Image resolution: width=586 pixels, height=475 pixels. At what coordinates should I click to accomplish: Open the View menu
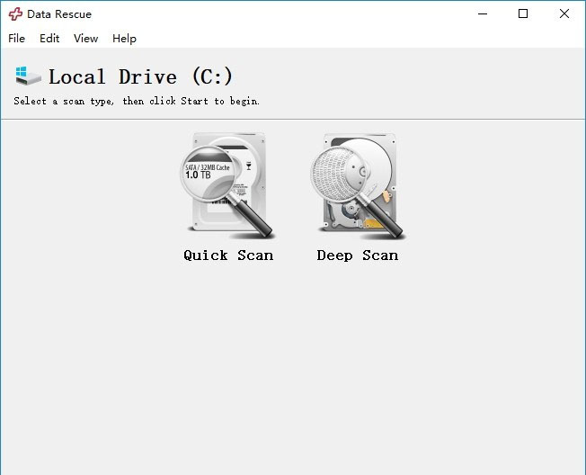click(x=85, y=38)
